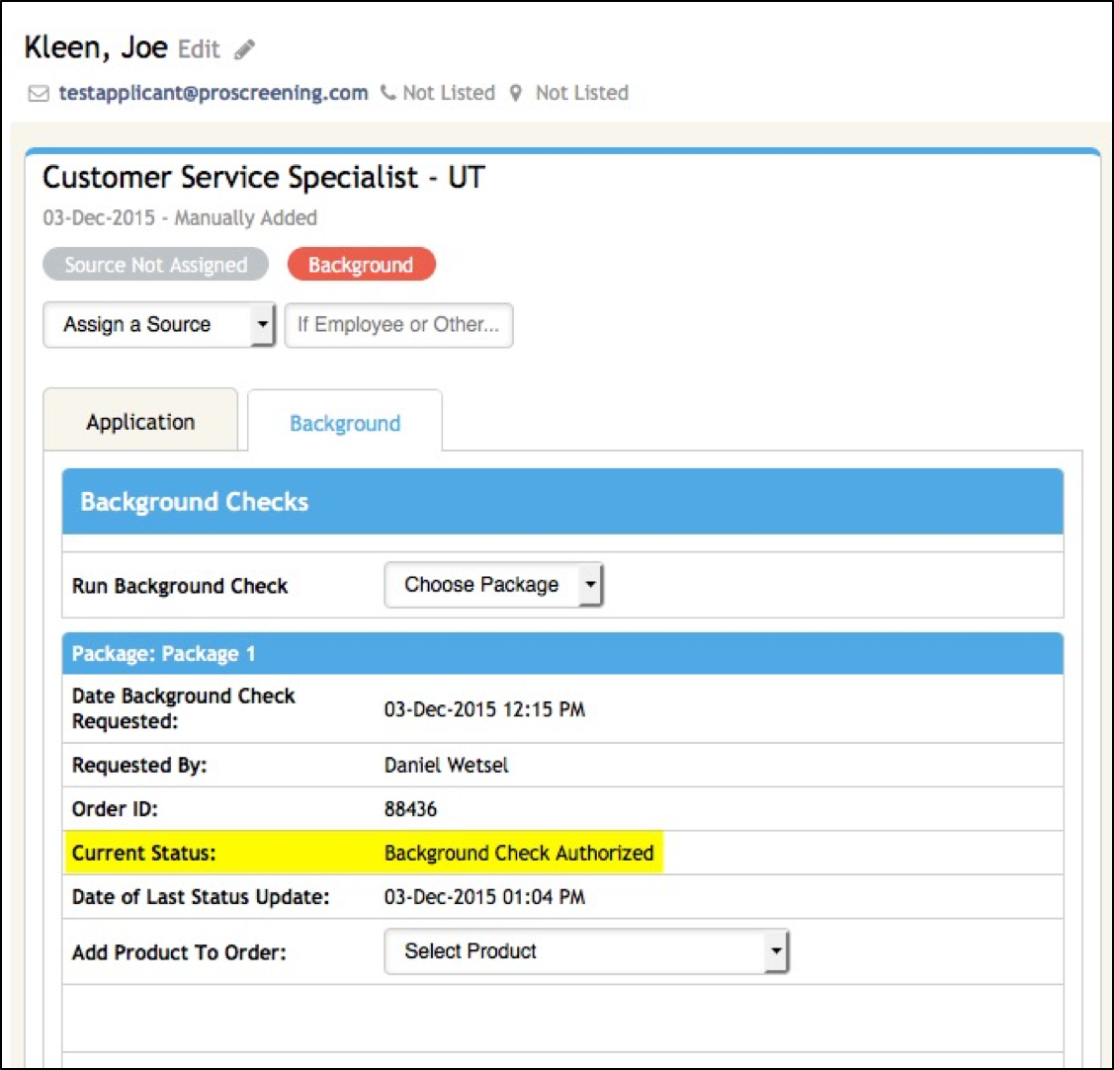Click the applicant name Kleen, Joe
Viewport: 1114px width, 1070px height.
tap(95, 47)
